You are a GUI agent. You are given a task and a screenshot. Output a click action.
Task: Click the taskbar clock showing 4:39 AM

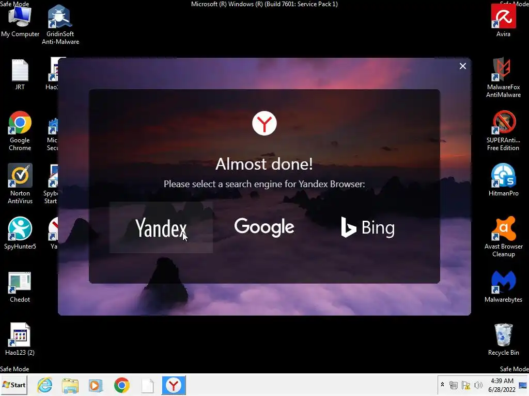coord(502,385)
